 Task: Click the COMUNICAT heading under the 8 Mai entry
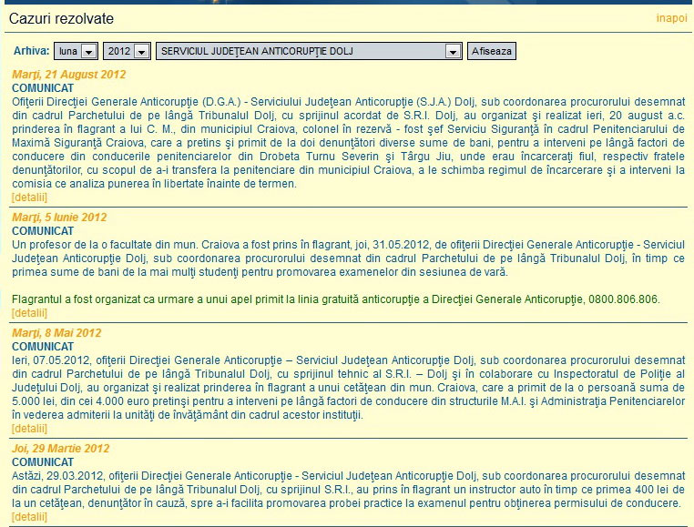pyautogui.click(x=43, y=347)
